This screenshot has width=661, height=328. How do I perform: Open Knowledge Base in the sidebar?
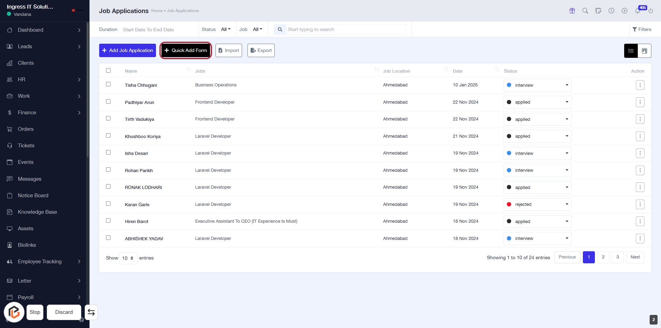[37, 212]
